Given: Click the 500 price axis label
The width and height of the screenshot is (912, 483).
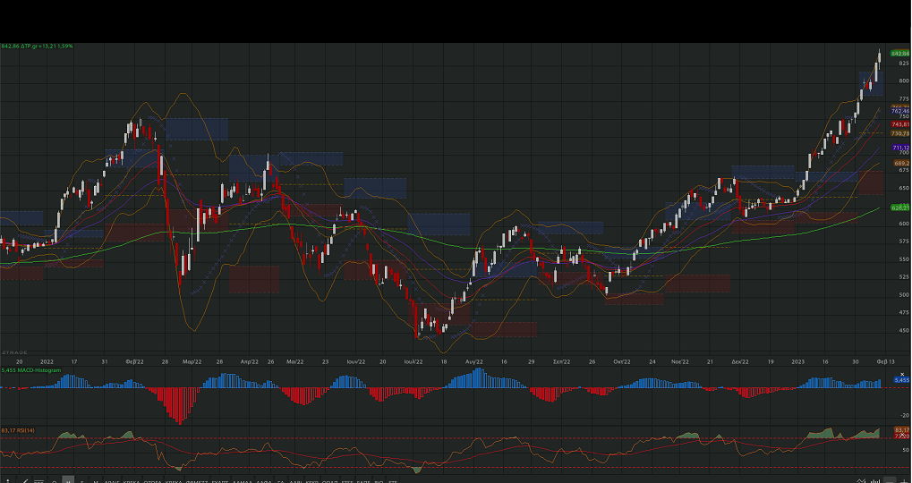Looking at the screenshot, I should click(904, 294).
